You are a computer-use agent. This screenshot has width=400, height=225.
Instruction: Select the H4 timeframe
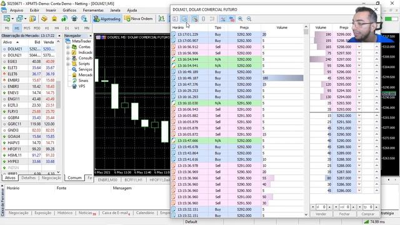click(x=57, y=28)
